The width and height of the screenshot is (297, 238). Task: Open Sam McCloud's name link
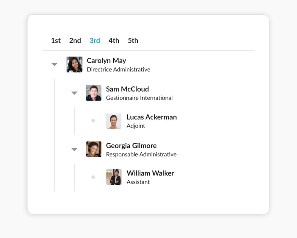point(127,89)
